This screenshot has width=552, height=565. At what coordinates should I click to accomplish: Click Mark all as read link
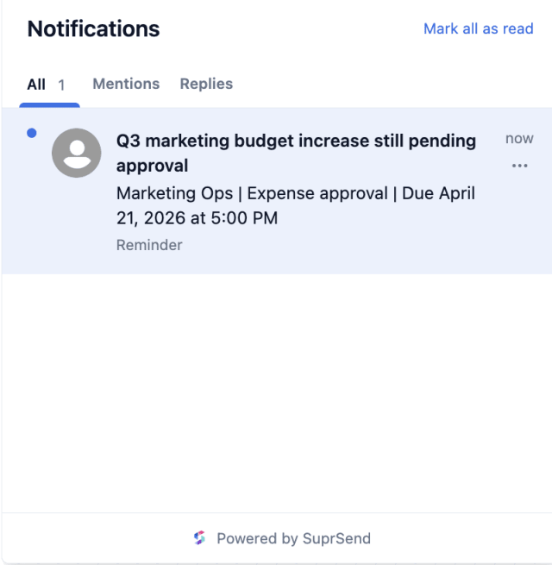(x=478, y=28)
